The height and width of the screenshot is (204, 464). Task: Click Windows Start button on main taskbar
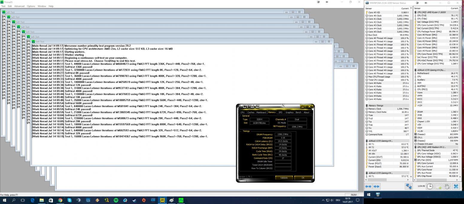point(5,200)
